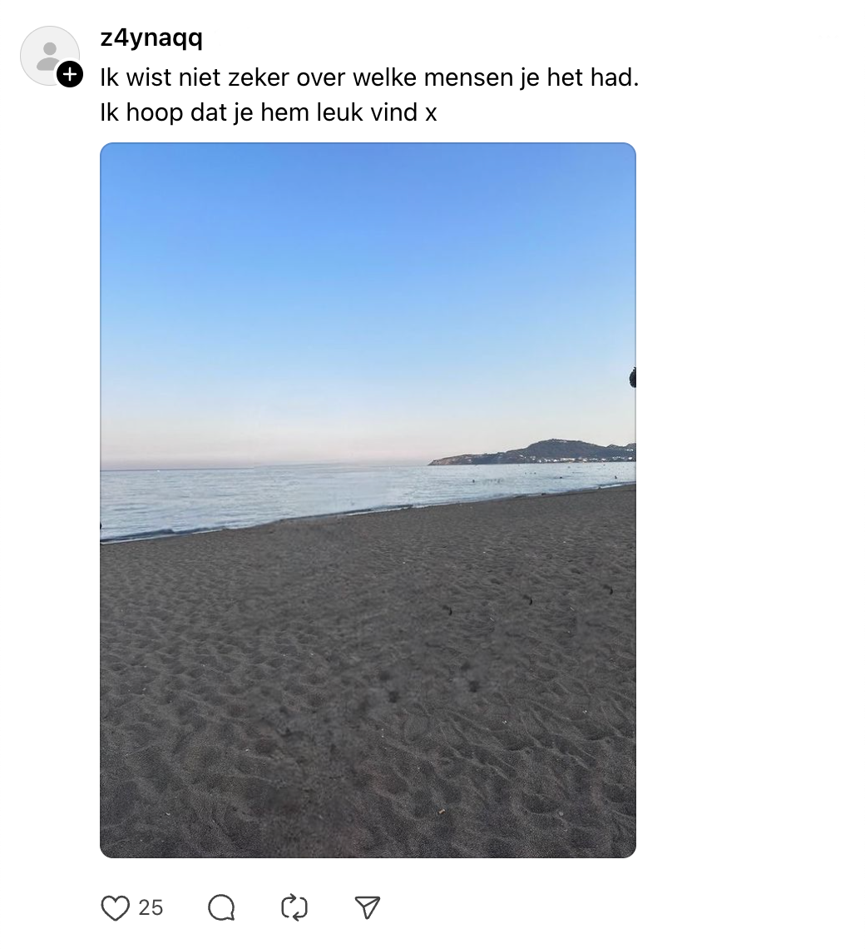Click the post text starting "Ik wist niet zeker"
Image resolution: width=865 pixels, height=949 pixels.
368,78
